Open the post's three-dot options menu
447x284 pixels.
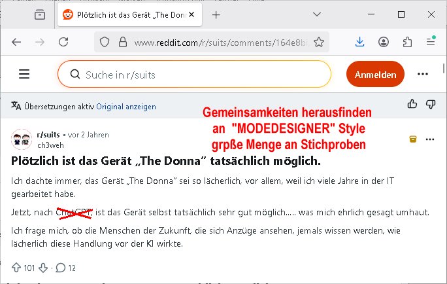click(429, 139)
